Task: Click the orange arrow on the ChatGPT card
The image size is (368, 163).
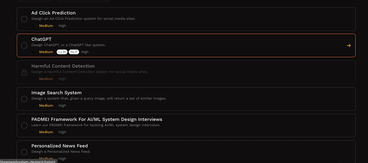Action: coord(349,45)
